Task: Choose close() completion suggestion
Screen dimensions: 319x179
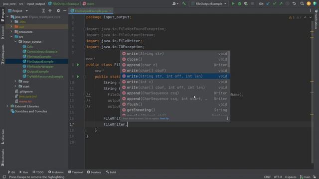Action: point(175,59)
